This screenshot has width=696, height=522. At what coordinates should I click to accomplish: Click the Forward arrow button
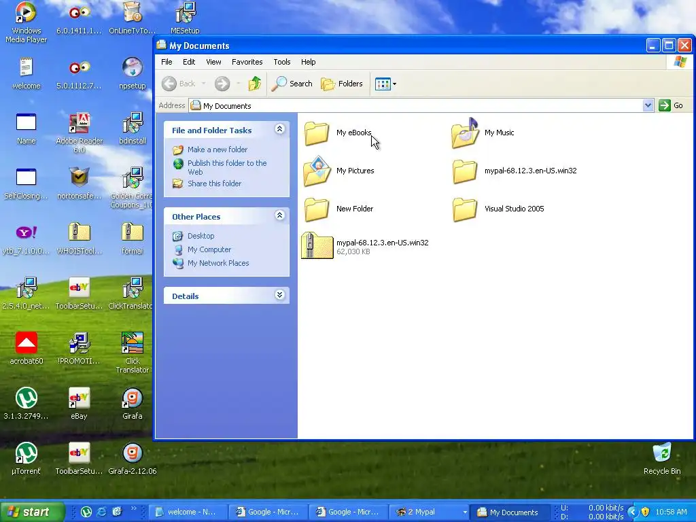click(x=222, y=84)
